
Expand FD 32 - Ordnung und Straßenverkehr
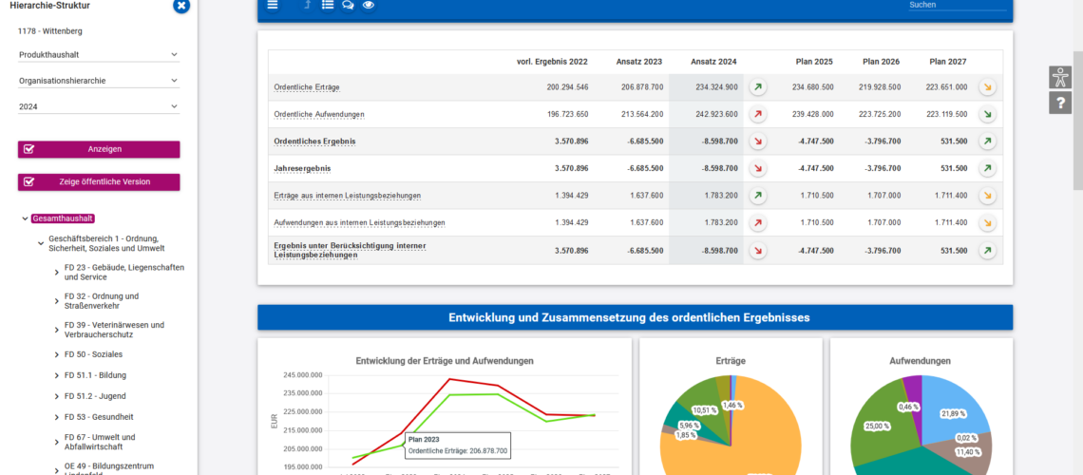(x=57, y=301)
